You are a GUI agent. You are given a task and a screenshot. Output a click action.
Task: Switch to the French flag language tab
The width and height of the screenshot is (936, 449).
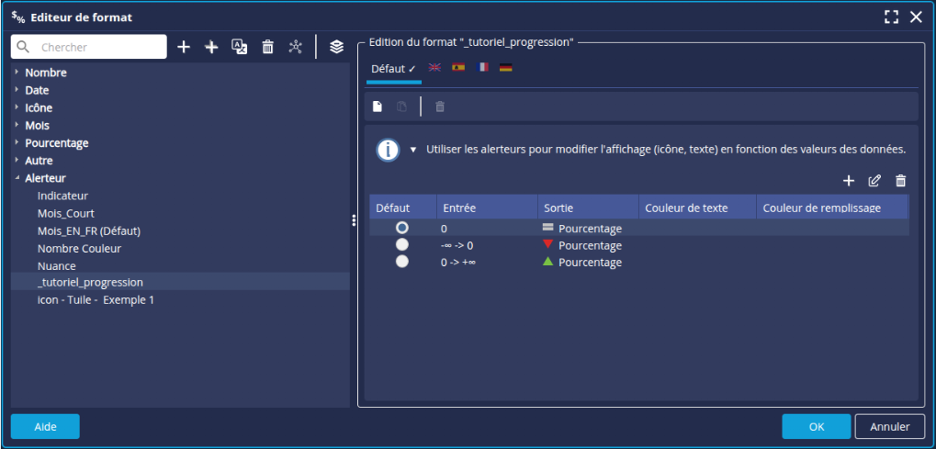tap(482, 68)
